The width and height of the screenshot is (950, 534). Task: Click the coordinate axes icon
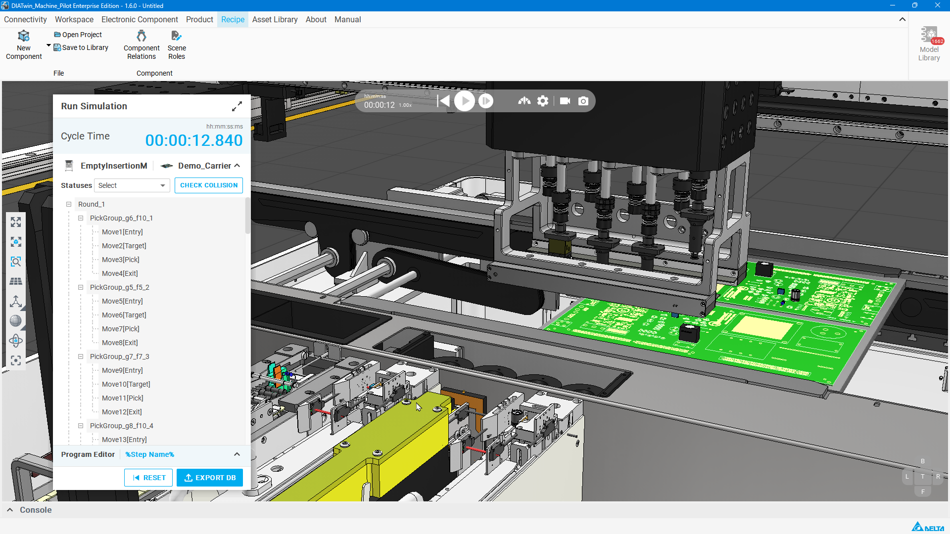(16, 301)
